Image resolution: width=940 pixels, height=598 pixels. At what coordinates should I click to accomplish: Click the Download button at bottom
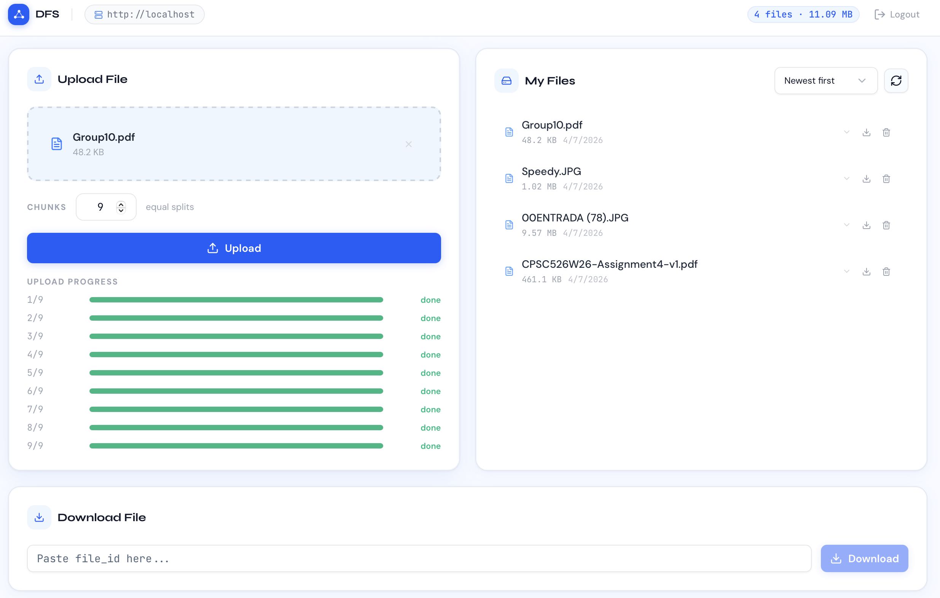tap(864, 558)
